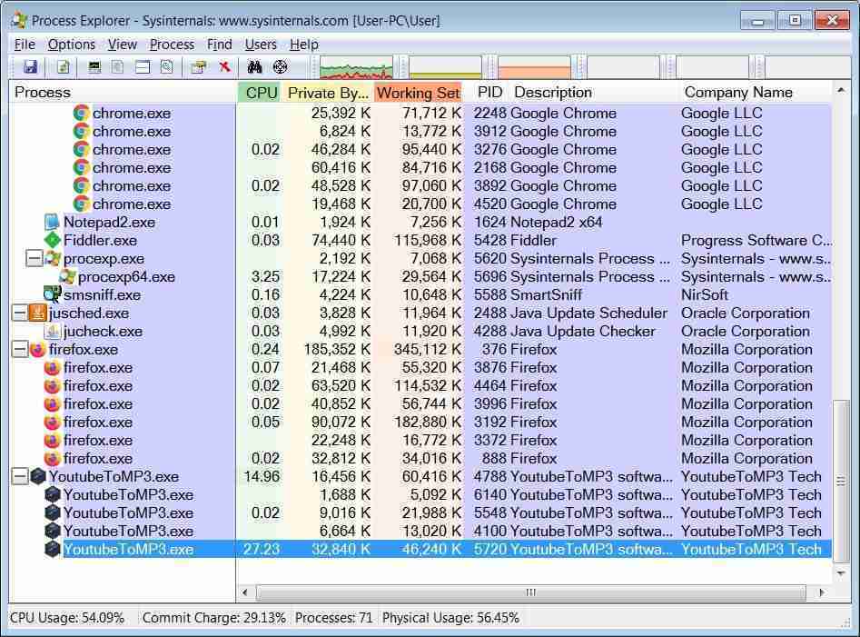
Task: Sort by the Process column header
Action: (123, 92)
